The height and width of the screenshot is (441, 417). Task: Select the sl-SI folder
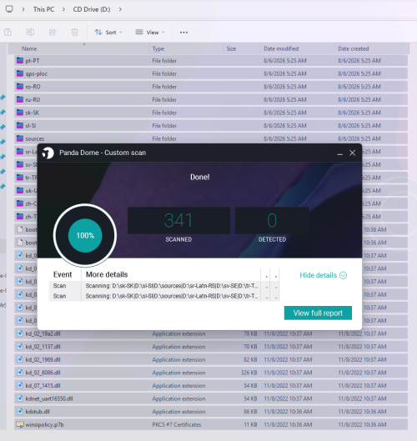211,125
